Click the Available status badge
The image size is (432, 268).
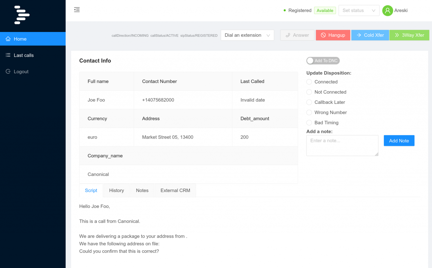pyautogui.click(x=325, y=10)
